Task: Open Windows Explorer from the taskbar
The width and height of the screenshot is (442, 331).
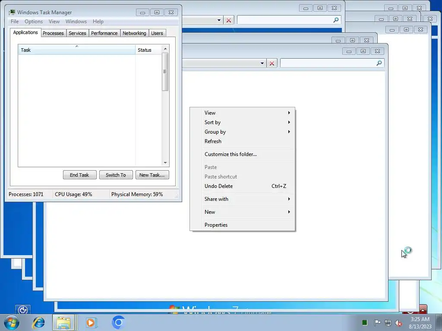Action: (x=63, y=322)
